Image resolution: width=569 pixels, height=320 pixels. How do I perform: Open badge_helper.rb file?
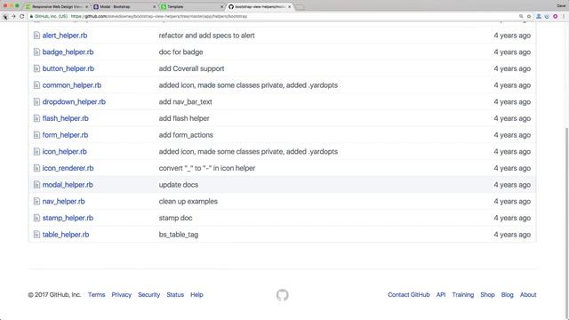tap(68, 52)
